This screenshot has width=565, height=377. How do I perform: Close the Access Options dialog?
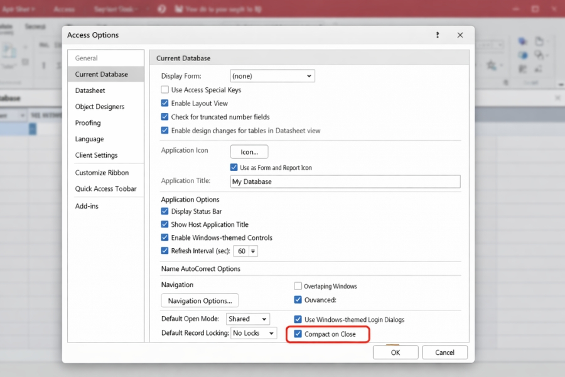[460, 35]
